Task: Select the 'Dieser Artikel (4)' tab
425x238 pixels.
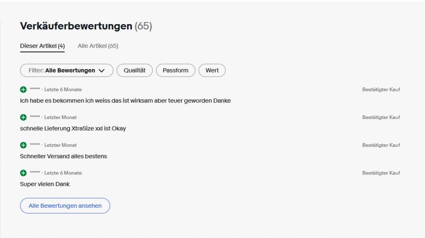Action: tap(42, 46)
